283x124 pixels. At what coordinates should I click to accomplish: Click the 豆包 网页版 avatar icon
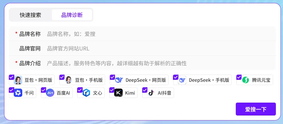coord(18,80)
